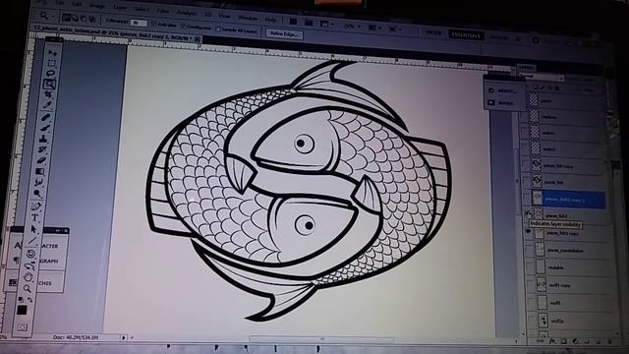629x354 pixels.
Task: Open the Help menu
Action: [271, 20]
